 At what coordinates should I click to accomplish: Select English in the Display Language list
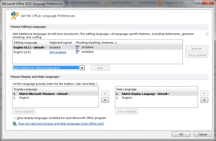56,98
